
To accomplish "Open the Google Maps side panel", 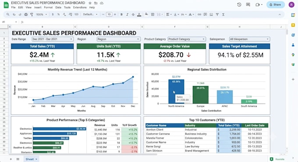I will 293,55.
